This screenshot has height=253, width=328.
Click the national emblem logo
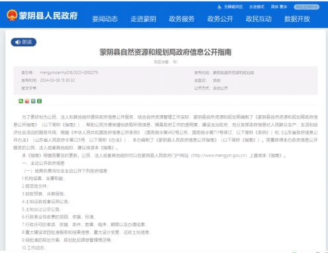pyautogui.click(x=12, y=15)
